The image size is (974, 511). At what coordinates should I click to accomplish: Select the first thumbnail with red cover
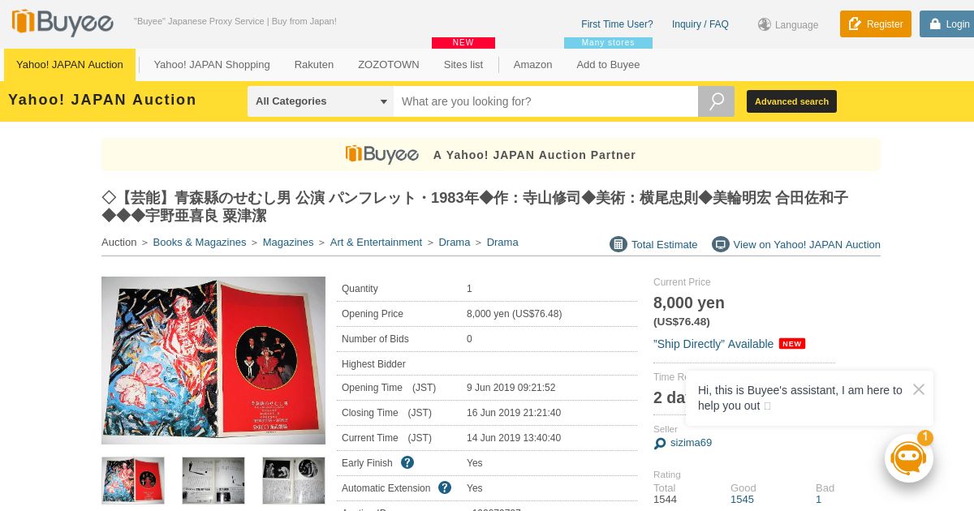133,480
